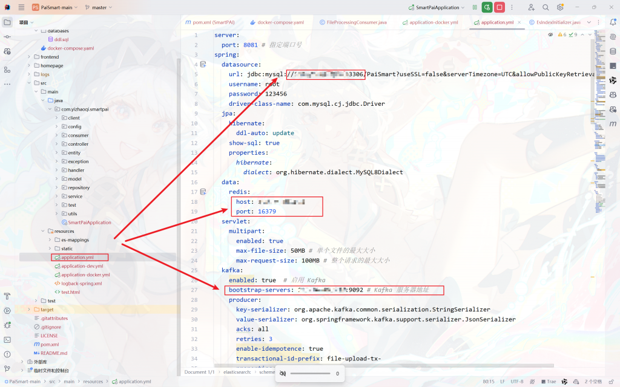Open pom.xml in the project tree
The width and height of the screenshot is (620, 387).
pos(50,344)
